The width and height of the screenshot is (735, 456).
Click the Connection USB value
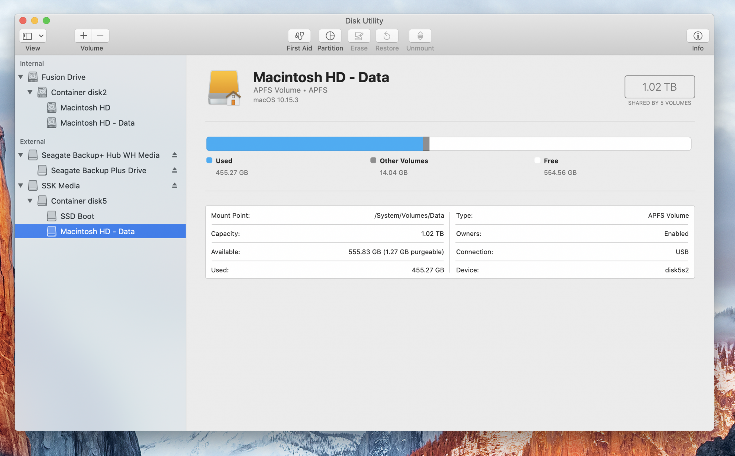682,252
